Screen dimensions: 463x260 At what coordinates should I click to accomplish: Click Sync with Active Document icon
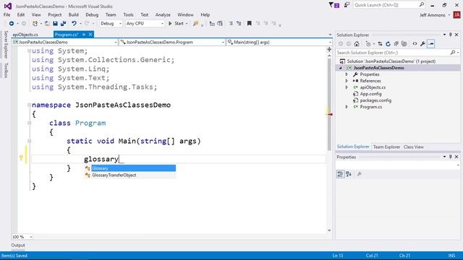380,44
